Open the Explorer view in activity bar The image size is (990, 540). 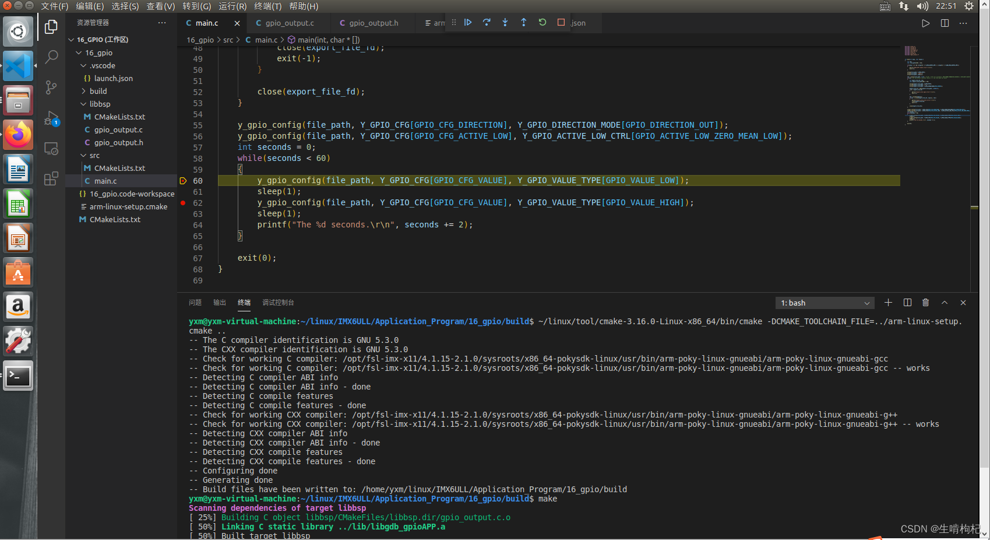[x=51, y=27]
